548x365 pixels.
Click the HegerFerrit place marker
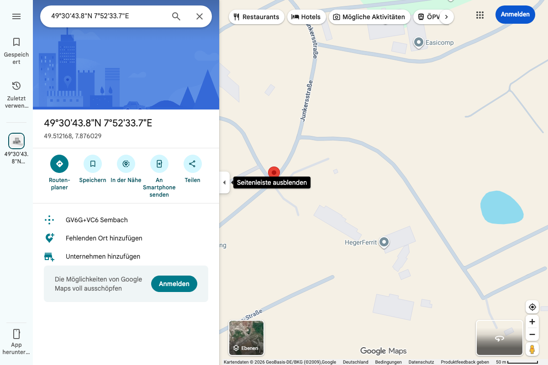coord(384,243)
